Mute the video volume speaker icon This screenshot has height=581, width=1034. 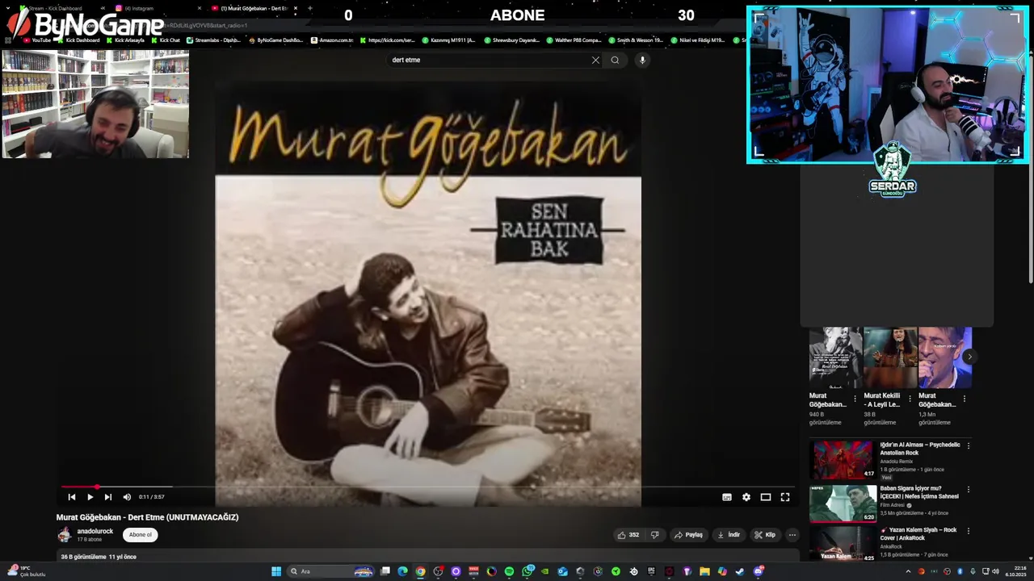pyautogui.click(x=127, y=497)
